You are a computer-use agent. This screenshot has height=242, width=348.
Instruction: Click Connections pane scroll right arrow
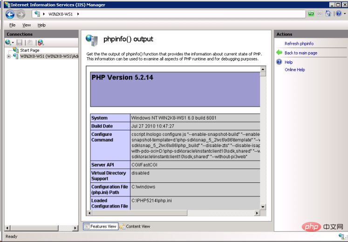pos(75,228)
